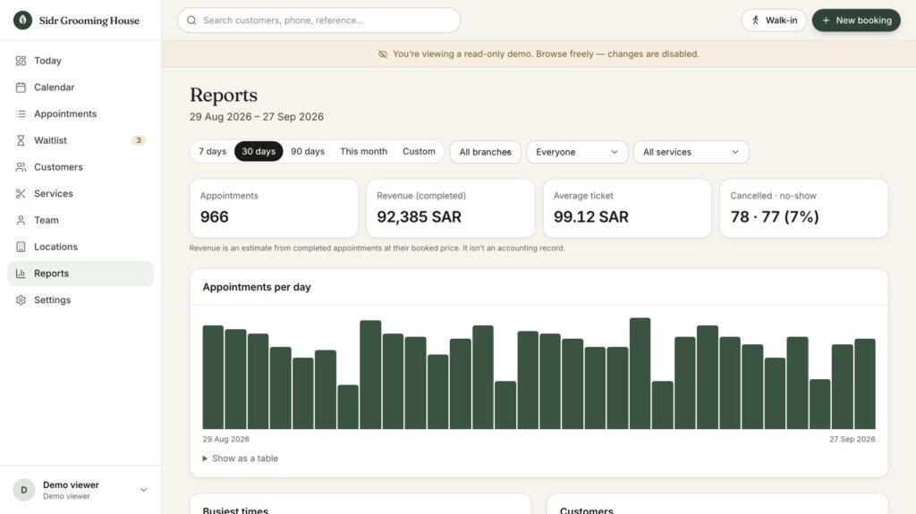Choose the Custom date range

click(419, 151)
